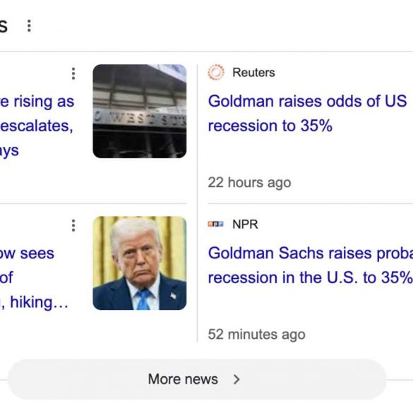Screen dimensions: 413x413
Task: Click the NPR logo icon
Action: [216, 224]
